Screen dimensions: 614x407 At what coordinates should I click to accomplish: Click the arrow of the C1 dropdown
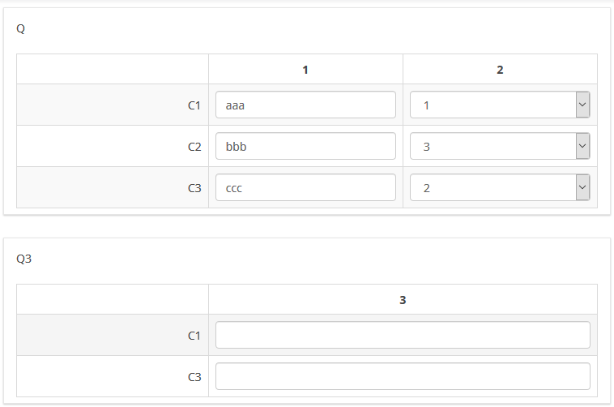582,105
